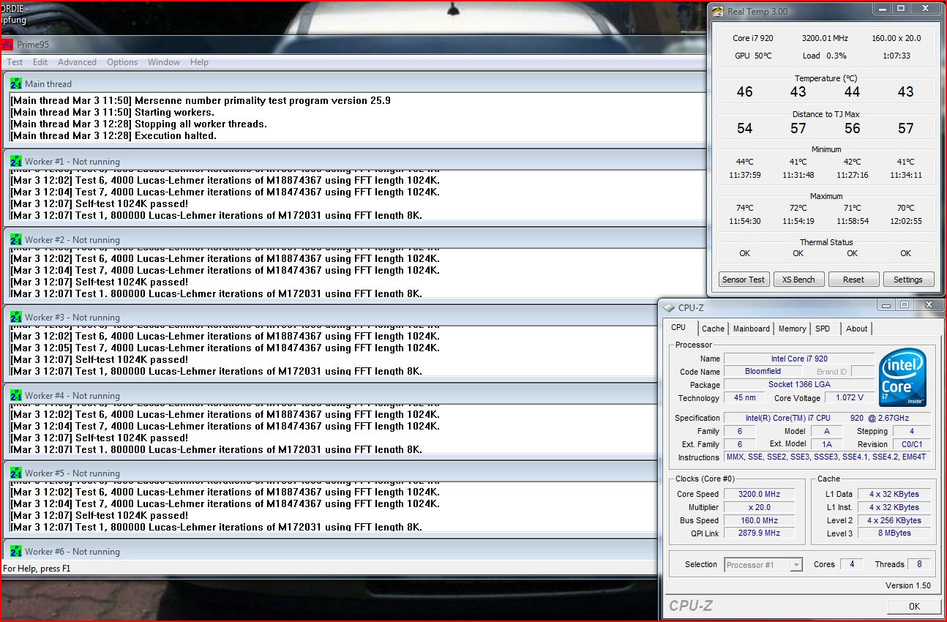
Task: Click the 'For Help, press F1' status bar
Action: coord(37,569)
